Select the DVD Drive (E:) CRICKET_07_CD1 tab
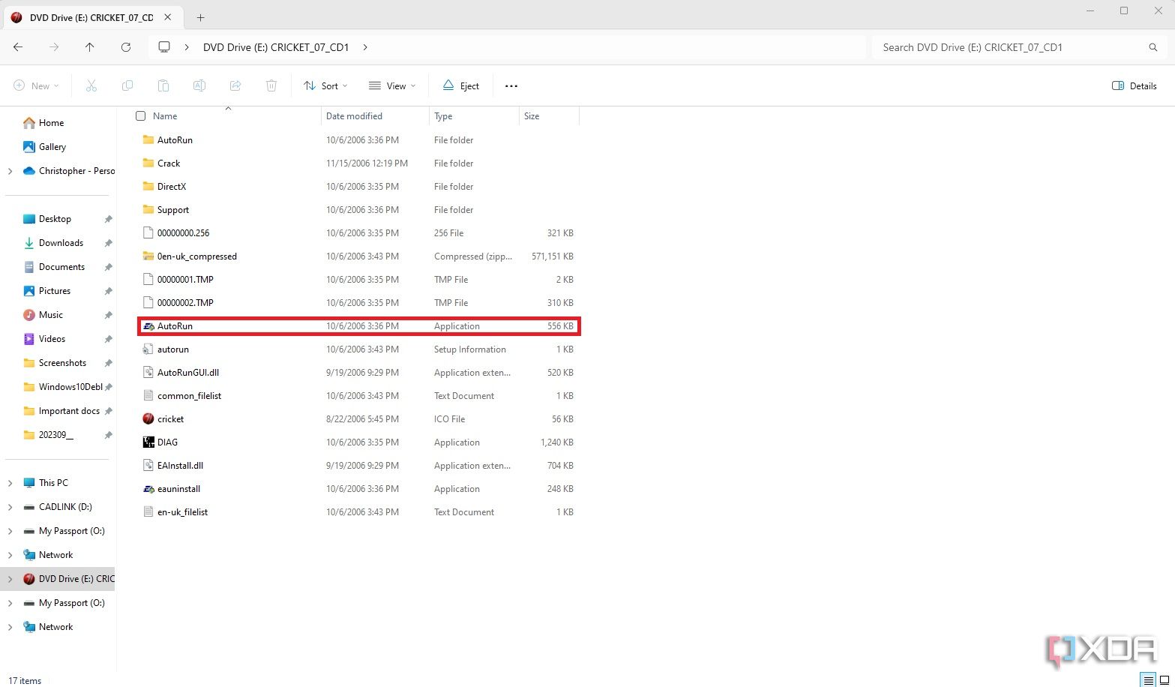The width and height of the screenshot is (1175, 687). pos(91,17)
